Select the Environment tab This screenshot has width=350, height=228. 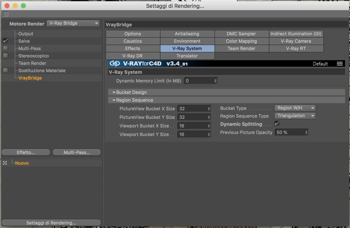click(187, 41)
